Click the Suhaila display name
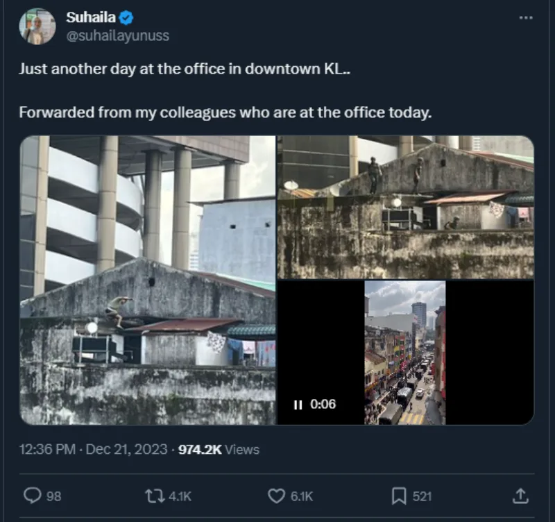The image size is (555, 522). pos(91,17)
